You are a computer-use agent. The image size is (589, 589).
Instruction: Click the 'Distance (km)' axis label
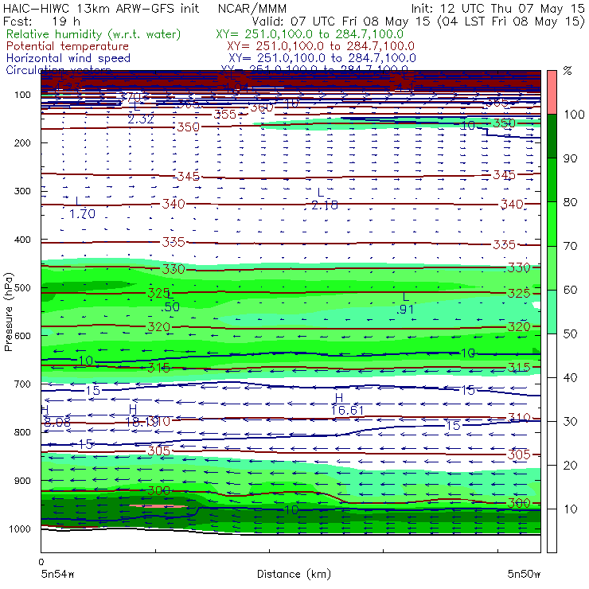[x=294, y=574]
